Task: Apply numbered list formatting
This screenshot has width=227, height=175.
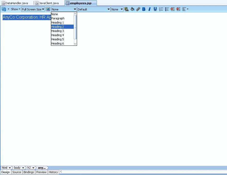Action: pos(161,9)
